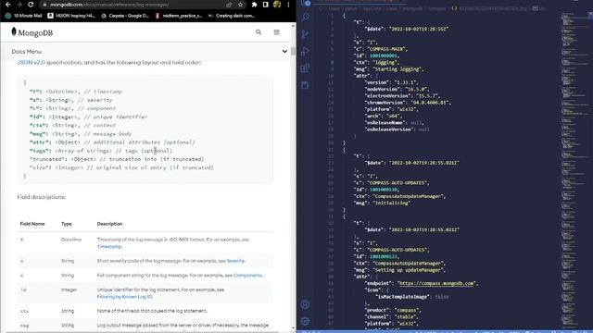Click the "chromeVersion" key in editor
Viewport: 593px width, 333px height.
385,103
